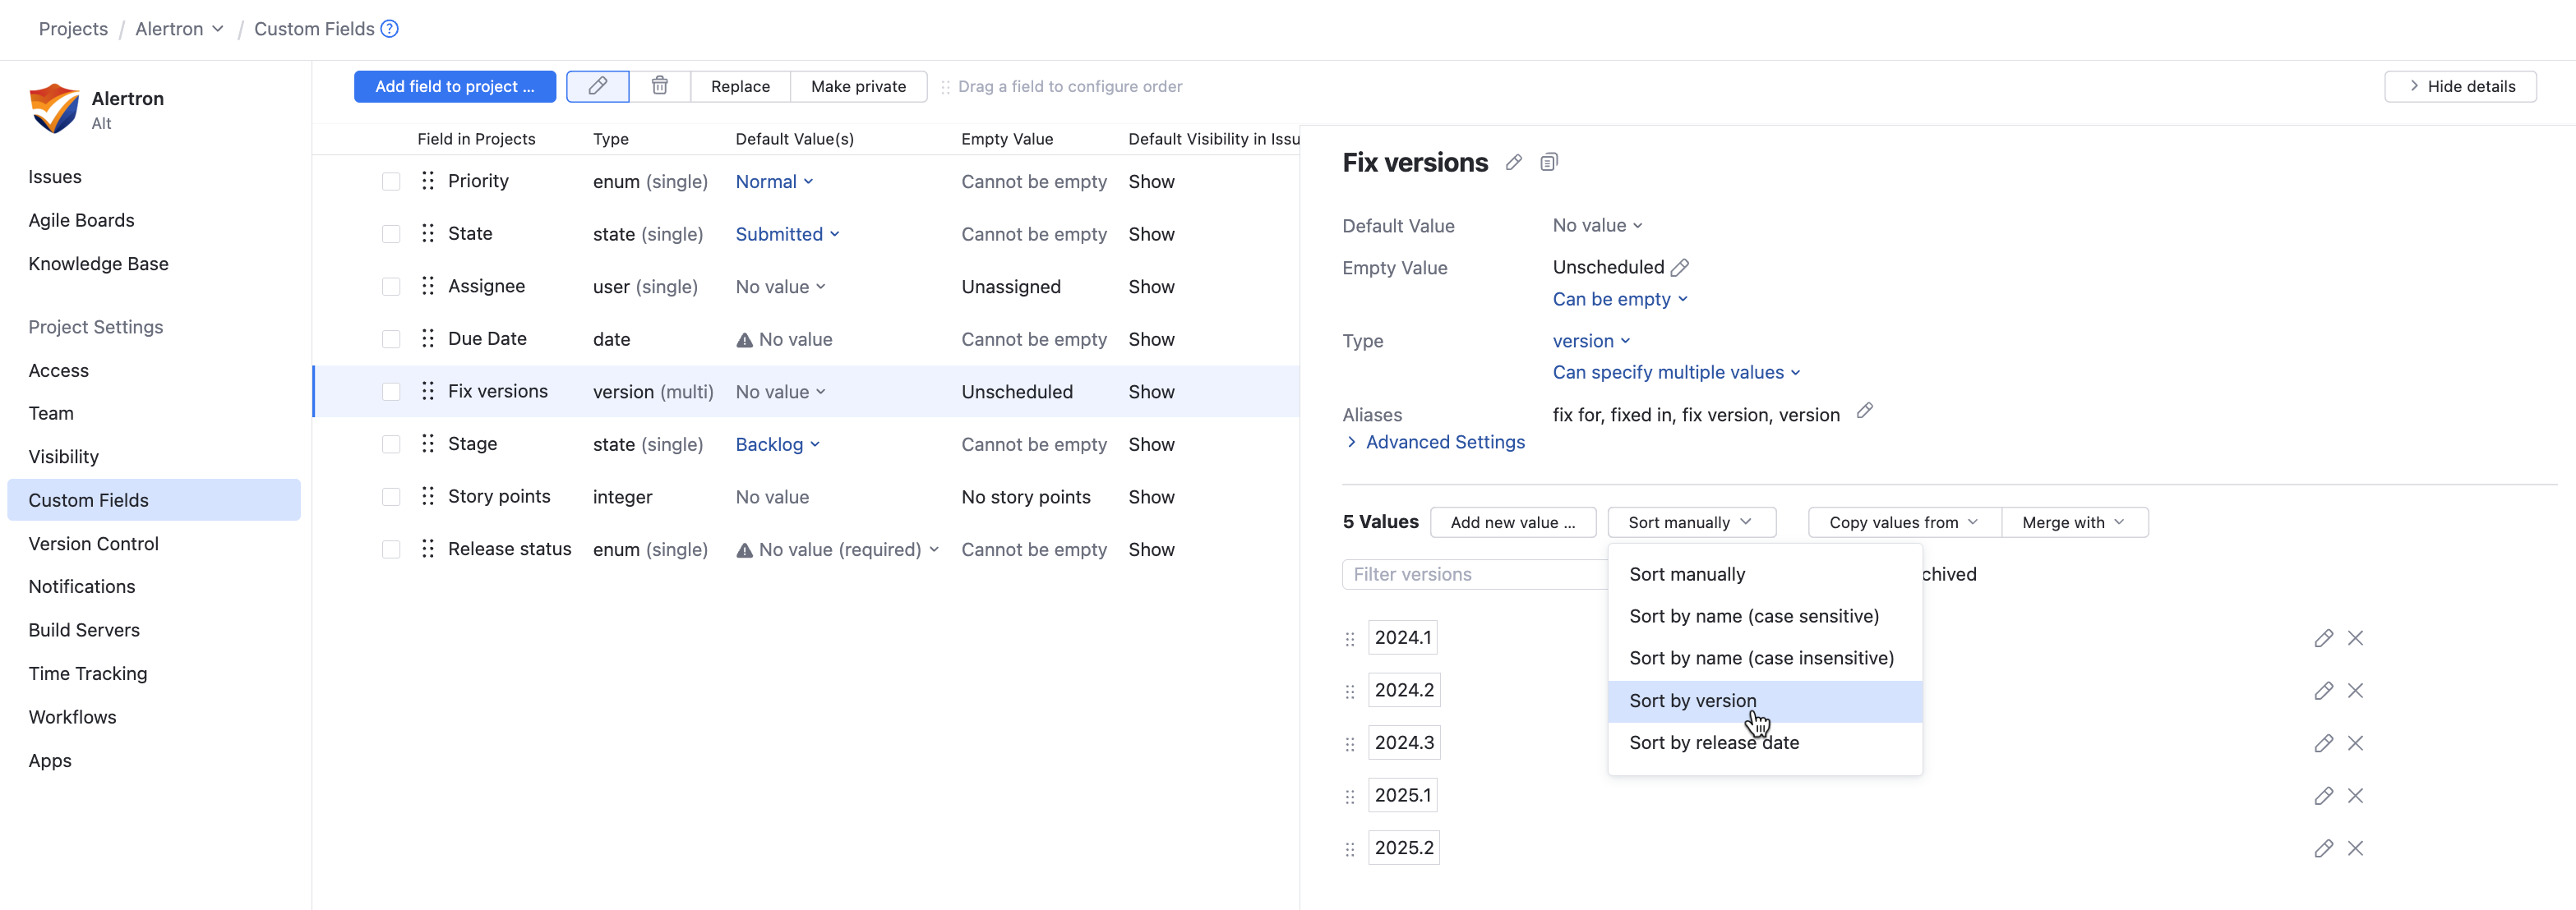Click the copy icon beside Fix versions title
The height and width of the screenshot is (910, 2576).
(1548, 163)
